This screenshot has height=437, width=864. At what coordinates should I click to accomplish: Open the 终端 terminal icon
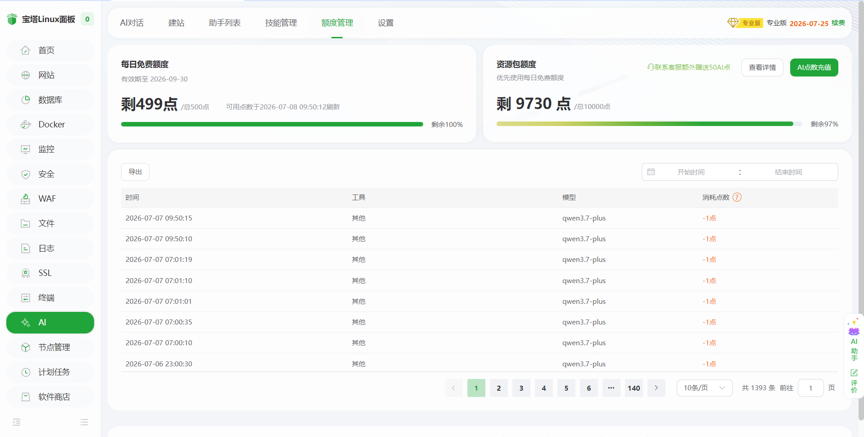tap(26, 298)
